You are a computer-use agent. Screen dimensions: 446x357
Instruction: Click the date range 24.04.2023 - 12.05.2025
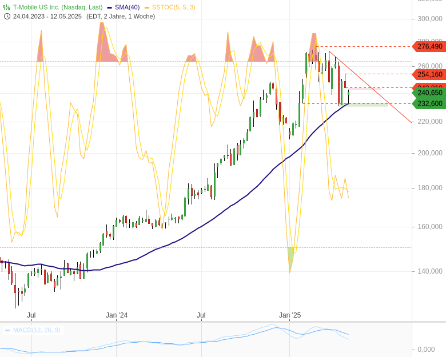tap(47, 17)
